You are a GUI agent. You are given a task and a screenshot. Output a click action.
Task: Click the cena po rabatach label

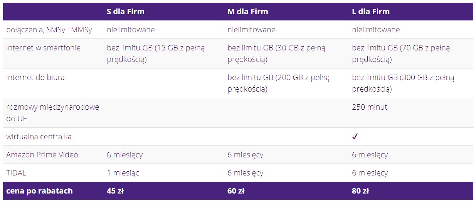[39, 191]
